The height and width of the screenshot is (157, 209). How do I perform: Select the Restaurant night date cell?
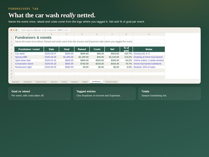click(x=51, y=67)
